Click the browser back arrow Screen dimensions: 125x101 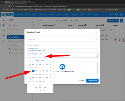(x=2, y=6)
